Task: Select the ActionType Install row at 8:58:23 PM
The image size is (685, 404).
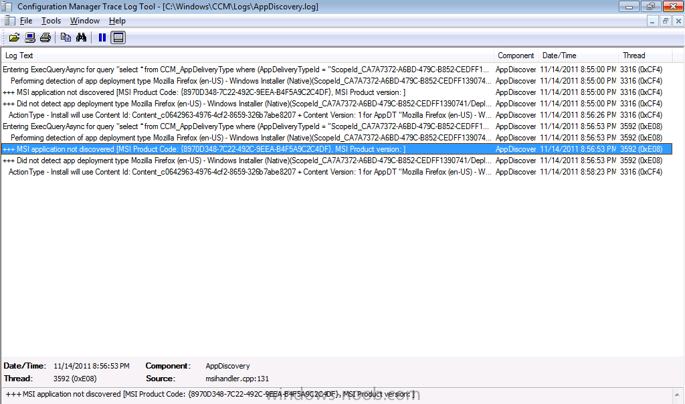Action: coord(336,172)
